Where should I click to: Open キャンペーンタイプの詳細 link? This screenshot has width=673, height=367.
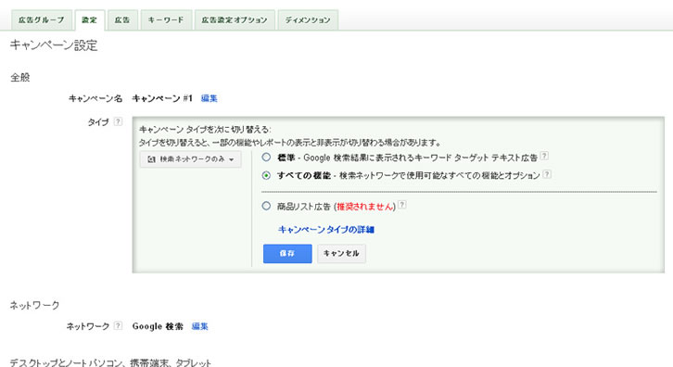[326, 230]
